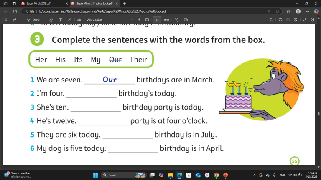Screen dimensions: 321x180
Task: Open a new browser tab
Action: [124, 3]
